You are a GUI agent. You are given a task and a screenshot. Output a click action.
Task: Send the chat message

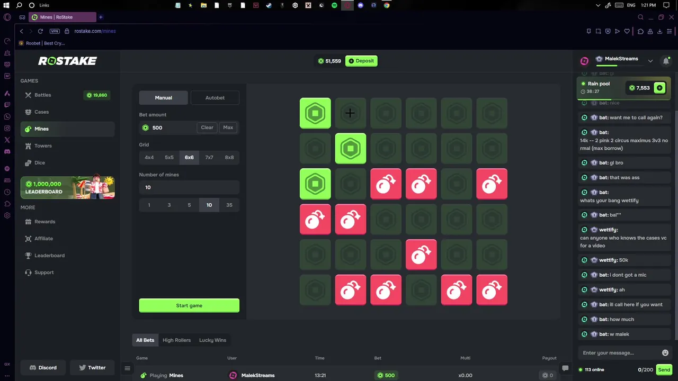(x=664, y=370)
